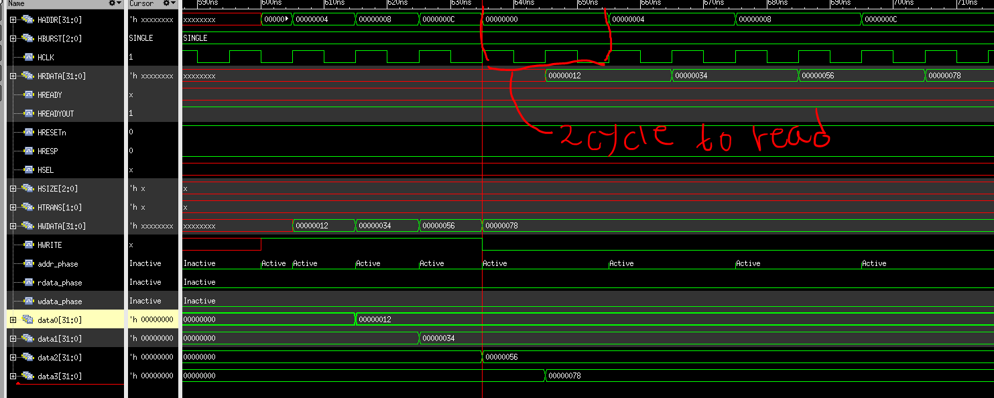Click the HADDR bus signal icon
The width and height of the screenshot is (994, 398).
(27, 19)
